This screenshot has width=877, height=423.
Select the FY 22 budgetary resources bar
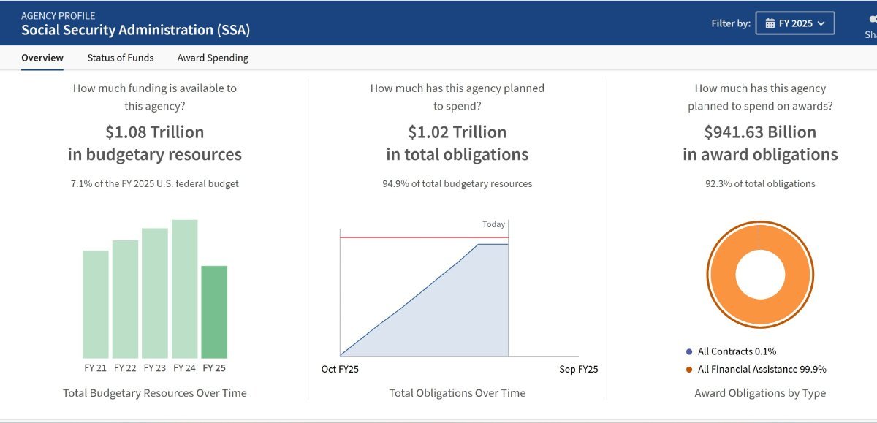click(x=125, y=299)
